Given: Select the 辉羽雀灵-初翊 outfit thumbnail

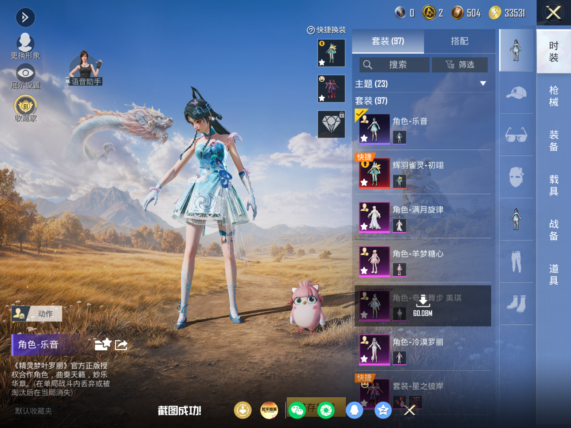Looking at the screenshot, I should point(375,173).
